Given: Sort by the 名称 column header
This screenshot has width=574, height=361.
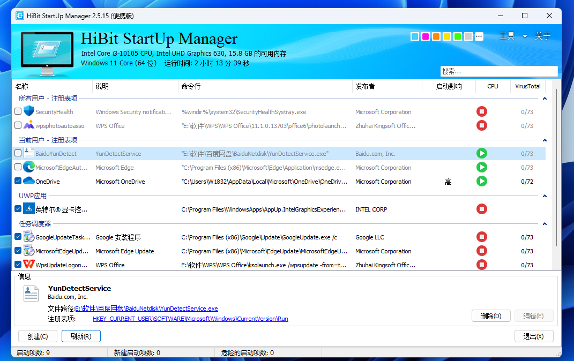Looking at the screenshot, I should (x=53, y=86).
